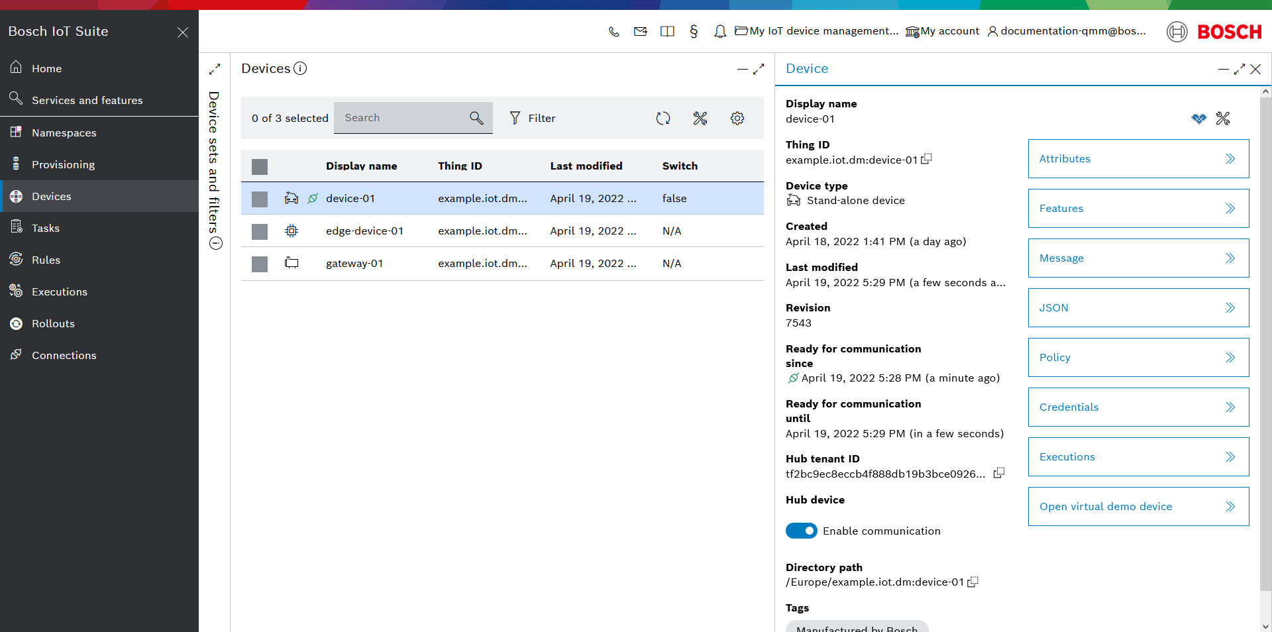1272x632 pixels.
Task: Click the gateway-01 device type icon
Action: (x=291, y=263)
